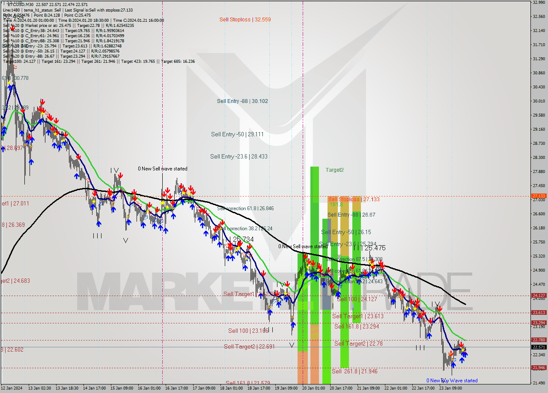Click the 'Target 685: 16.236' text

pos(178,61)
